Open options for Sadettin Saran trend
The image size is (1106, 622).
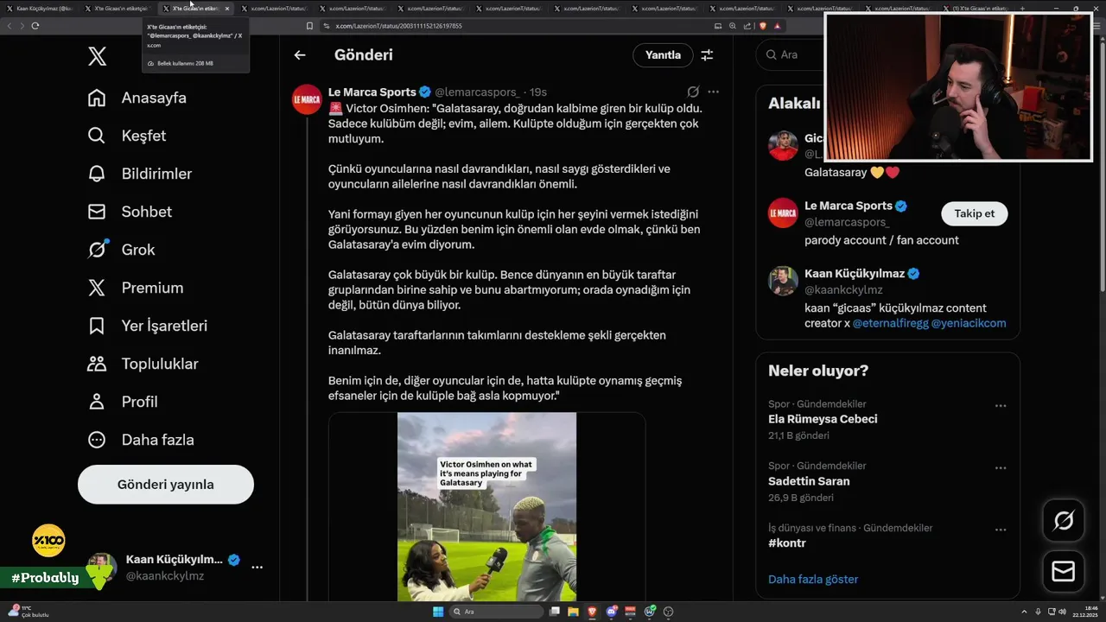tap(1001, 468)
